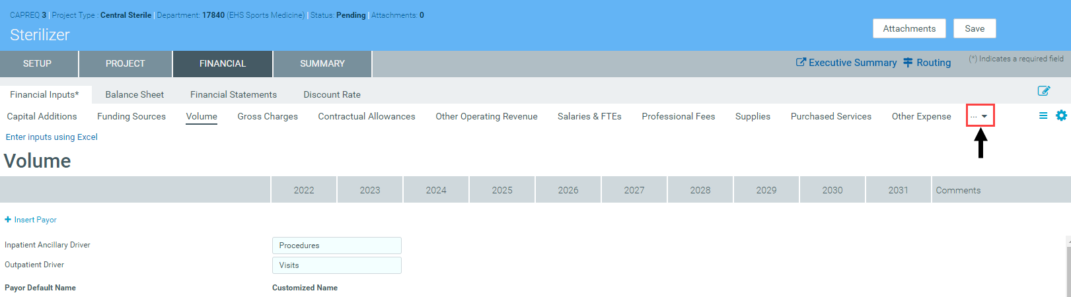The image size is (1071, 297).
Task: Open the Balance Sheet tab
Action: pos(134,94)
